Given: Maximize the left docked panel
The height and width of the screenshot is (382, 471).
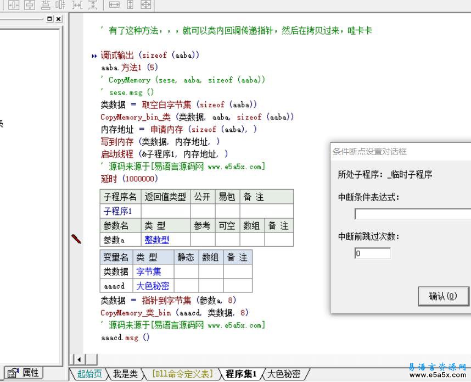Looking at the screenshot, I should (x=49, y=19).
